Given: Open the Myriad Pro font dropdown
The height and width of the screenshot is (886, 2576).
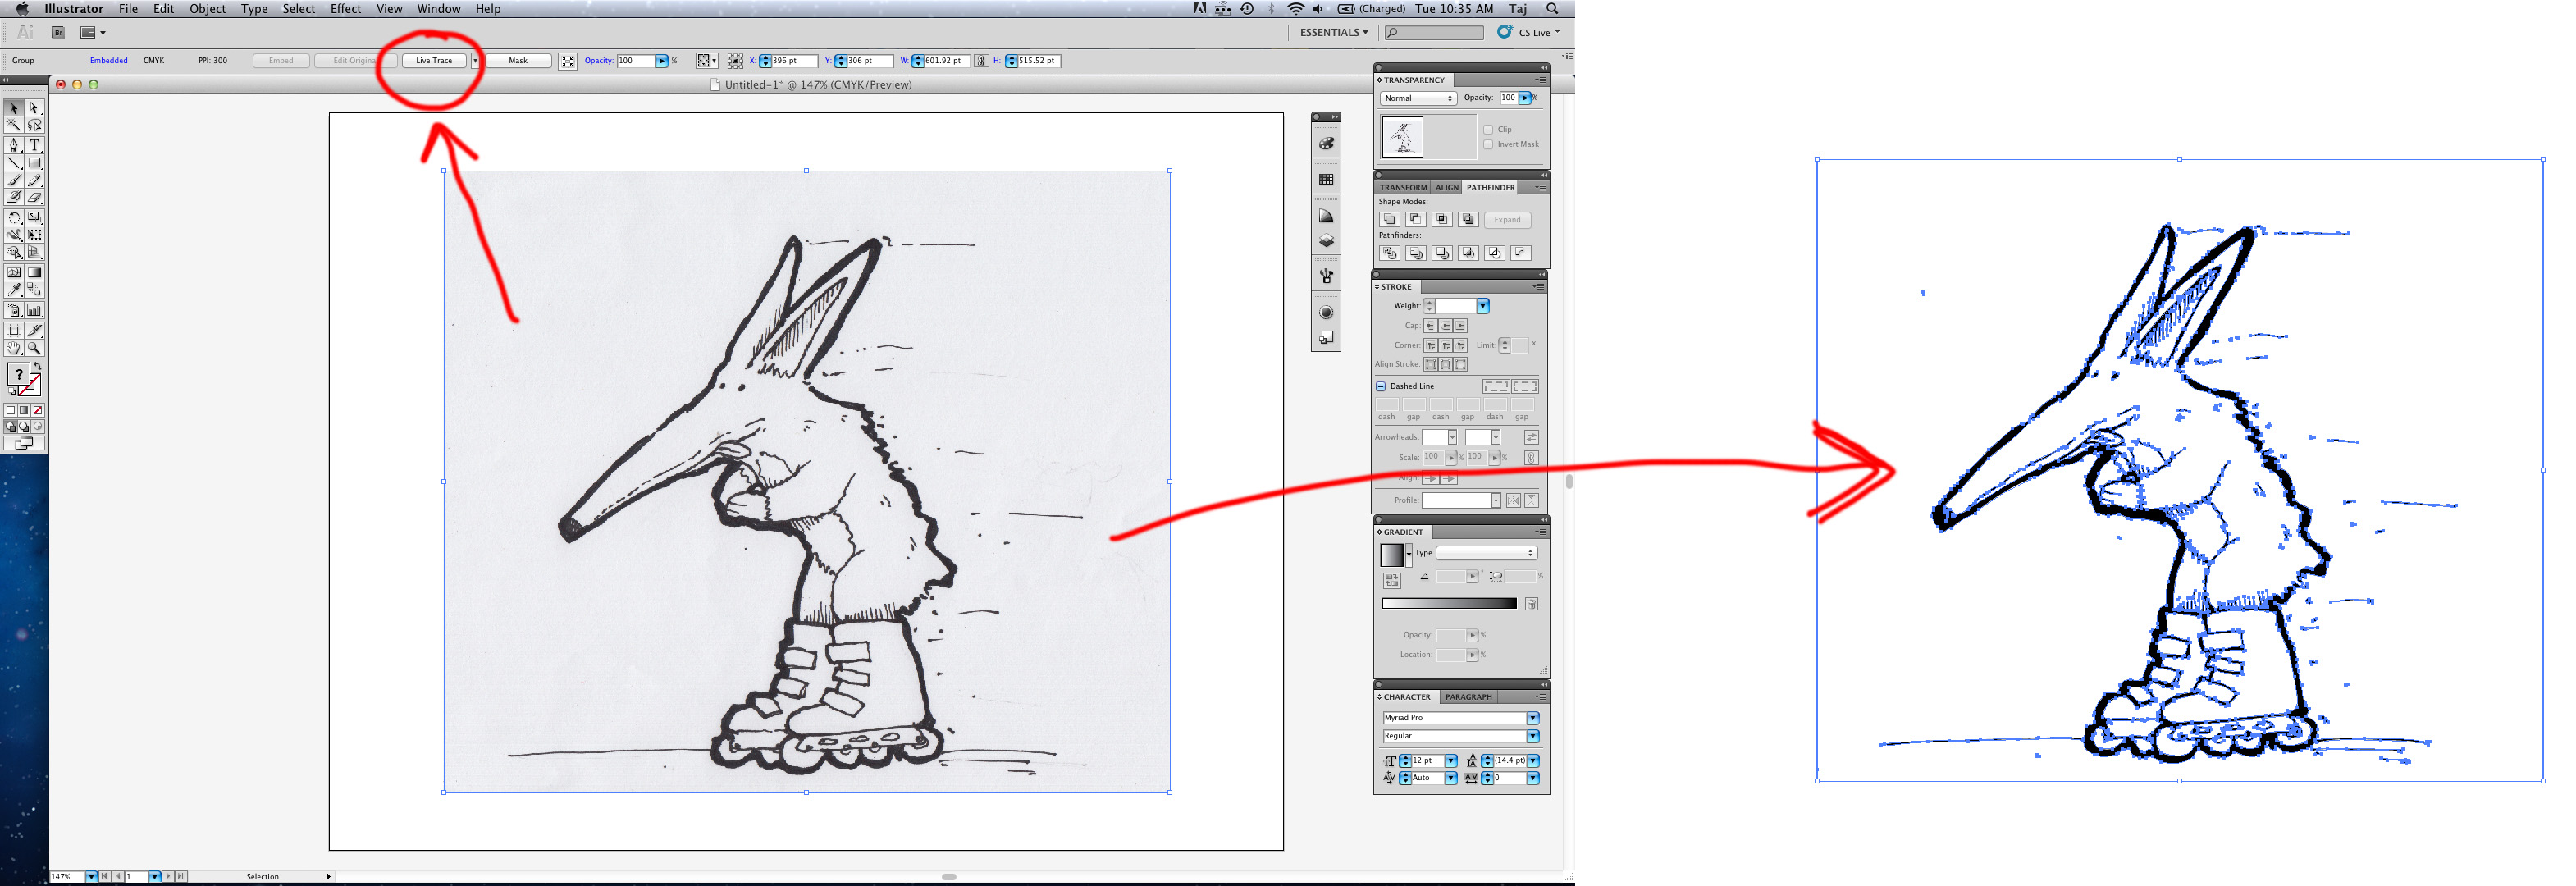Looking at the screenshot, I should (1532, 719).
